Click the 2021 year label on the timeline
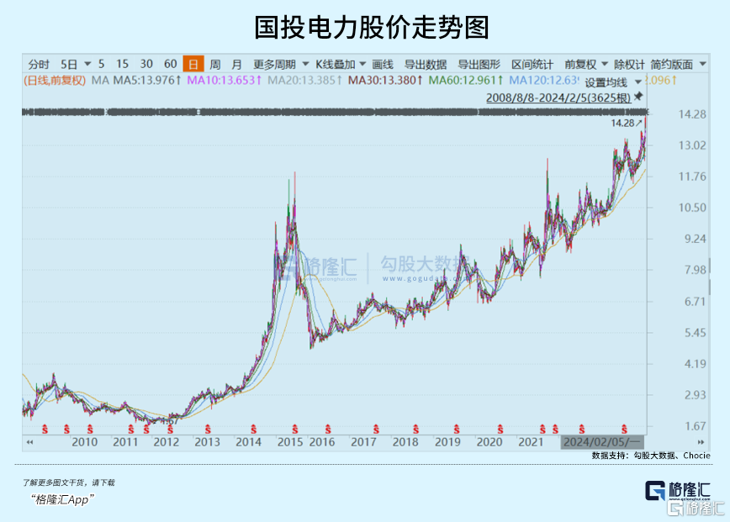 (x=531, y=442)
